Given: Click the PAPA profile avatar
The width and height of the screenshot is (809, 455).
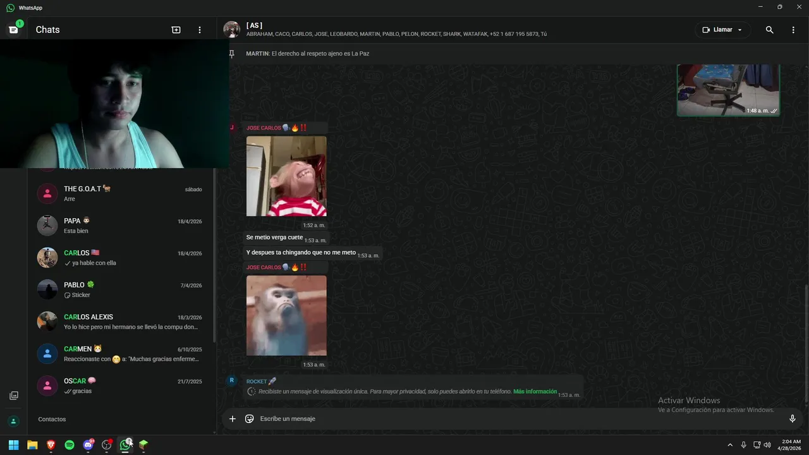Looking at the screenshot, I should click(x=47, y=226).
